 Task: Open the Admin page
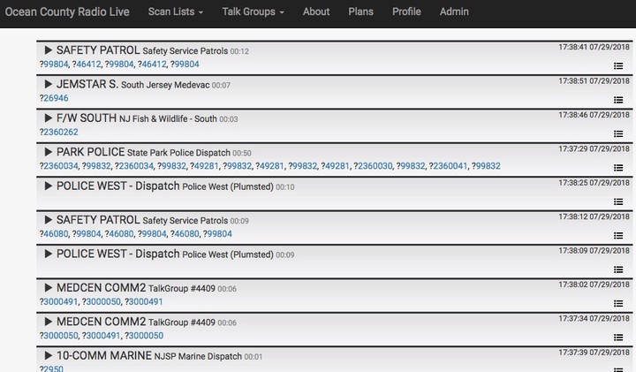pos(454,11)
